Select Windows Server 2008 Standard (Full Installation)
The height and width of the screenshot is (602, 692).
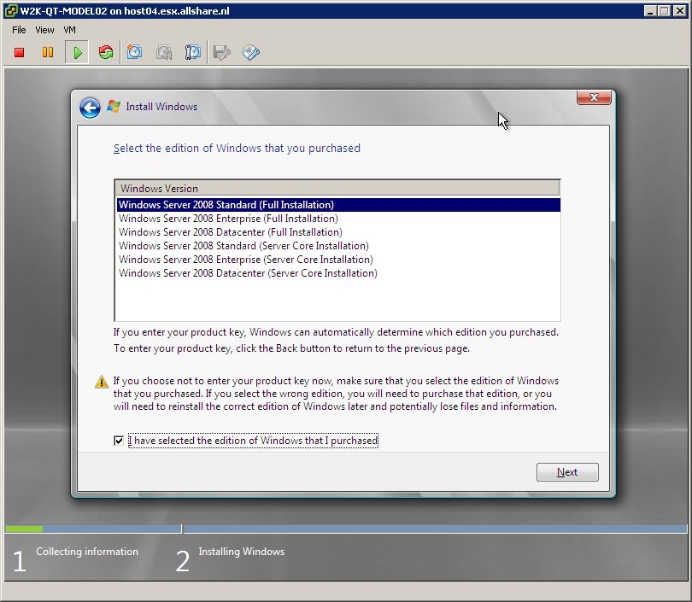coord(338,205)
